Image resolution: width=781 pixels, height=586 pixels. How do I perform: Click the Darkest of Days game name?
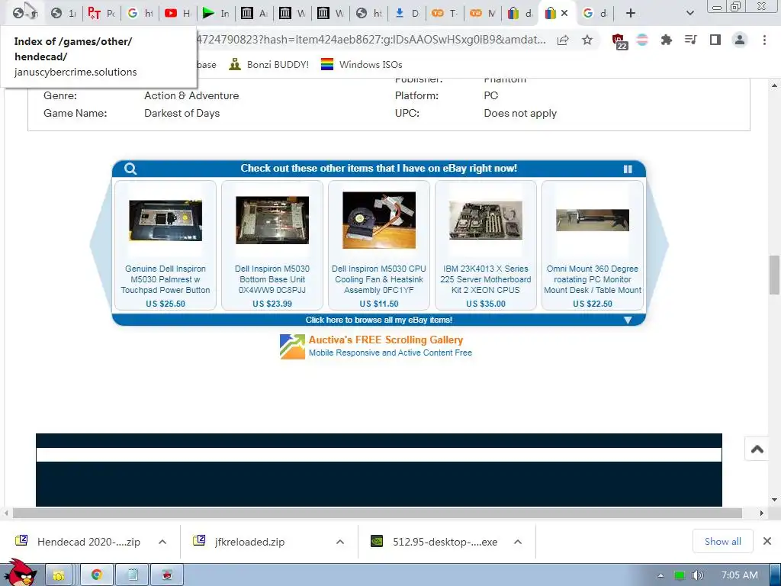[182, 113]
